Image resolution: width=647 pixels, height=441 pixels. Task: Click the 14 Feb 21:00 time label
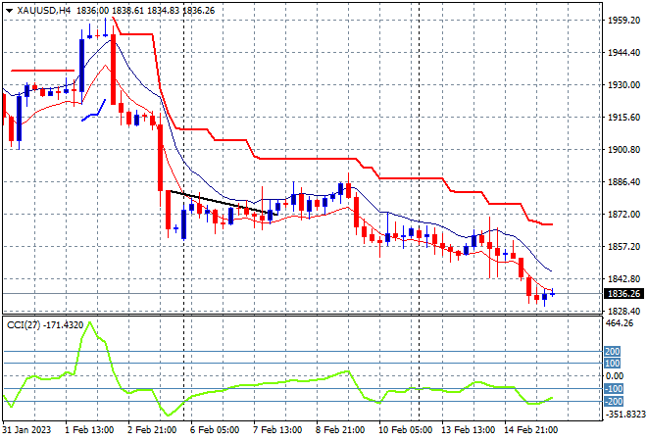pos(531,430)
